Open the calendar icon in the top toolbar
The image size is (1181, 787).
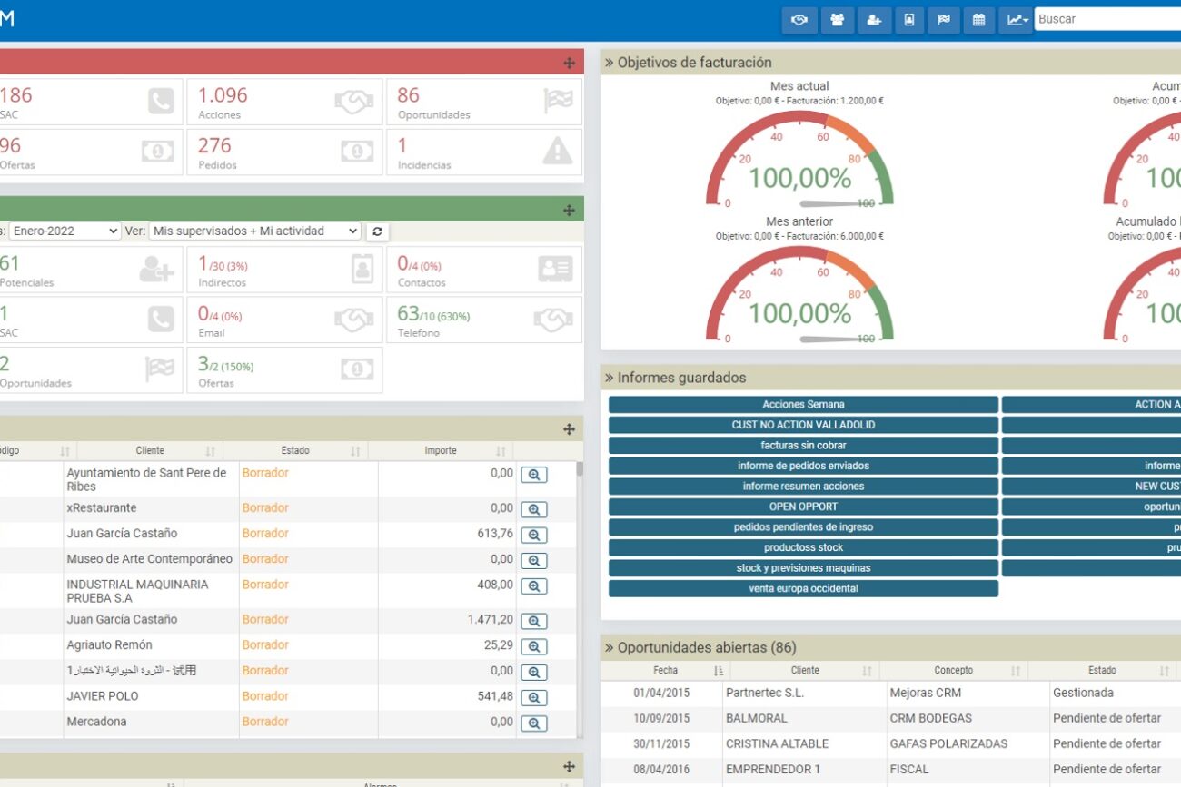tap(979, 19)
